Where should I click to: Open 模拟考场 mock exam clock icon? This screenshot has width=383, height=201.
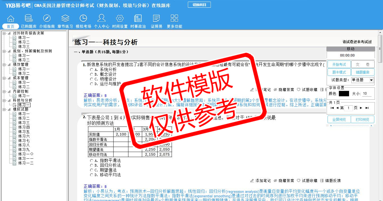click(83, 19)
